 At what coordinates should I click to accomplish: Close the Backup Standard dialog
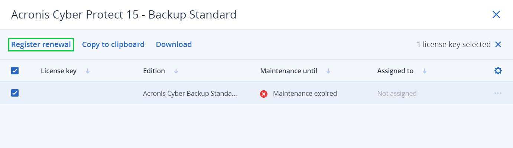pyautogui.click(x=496, y=15)
